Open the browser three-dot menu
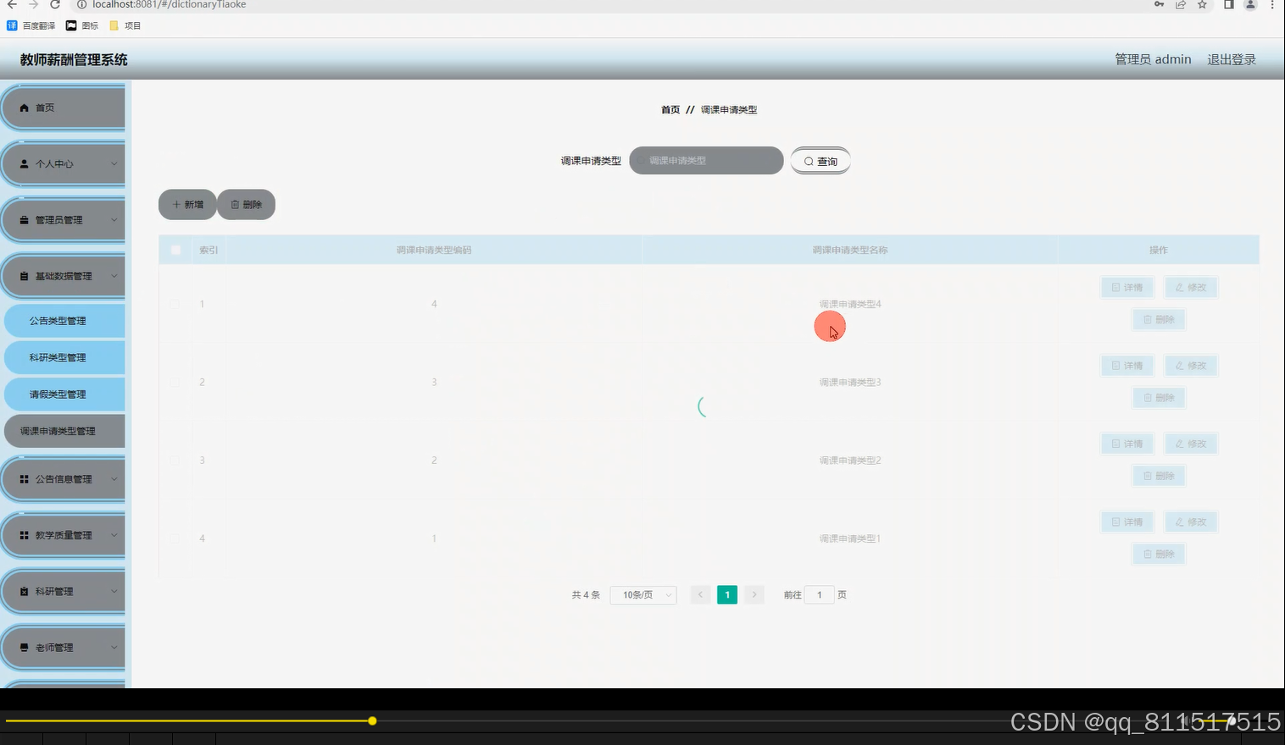This screenshot has height=745, width=1285. tap(1272, 4)
